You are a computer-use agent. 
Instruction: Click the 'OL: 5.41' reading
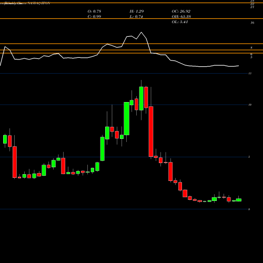(180, 22)
